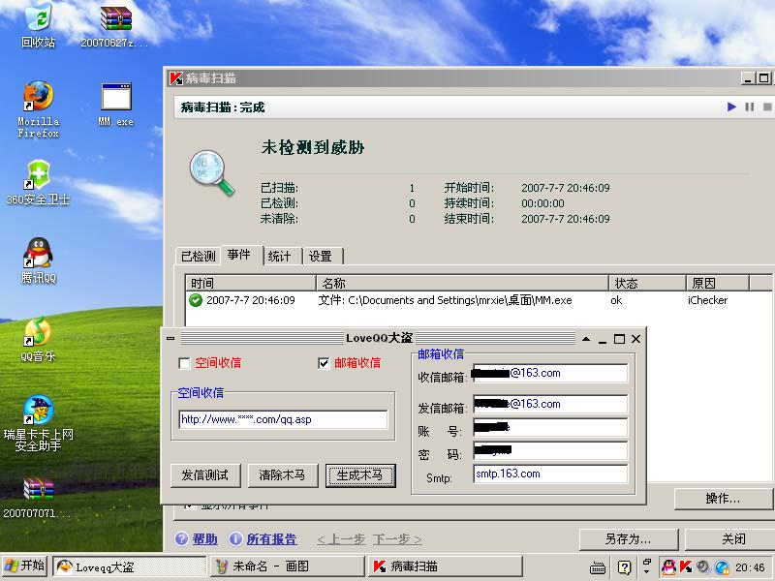
Task: Click the language bar help icon
Action: tap(624, 567)
